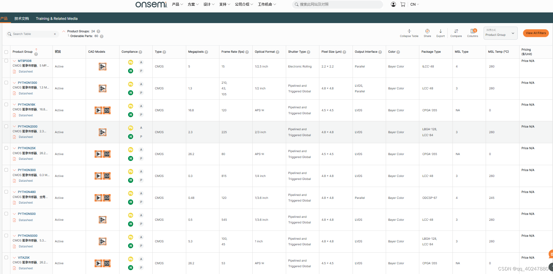Viewport: 553px width, 274px height.
Task: Open the Shutter Type column help icon
Action: click(308, 52)
